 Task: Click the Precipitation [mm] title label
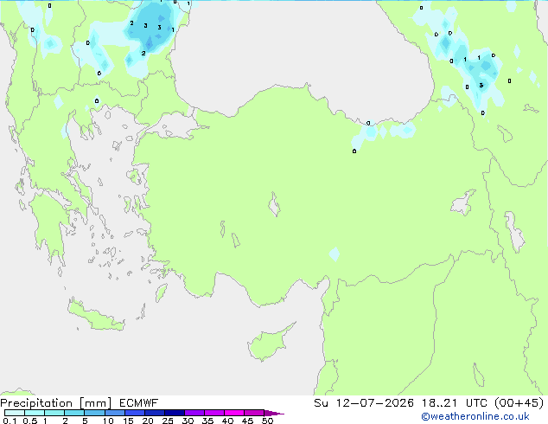(x=56, y=403)
